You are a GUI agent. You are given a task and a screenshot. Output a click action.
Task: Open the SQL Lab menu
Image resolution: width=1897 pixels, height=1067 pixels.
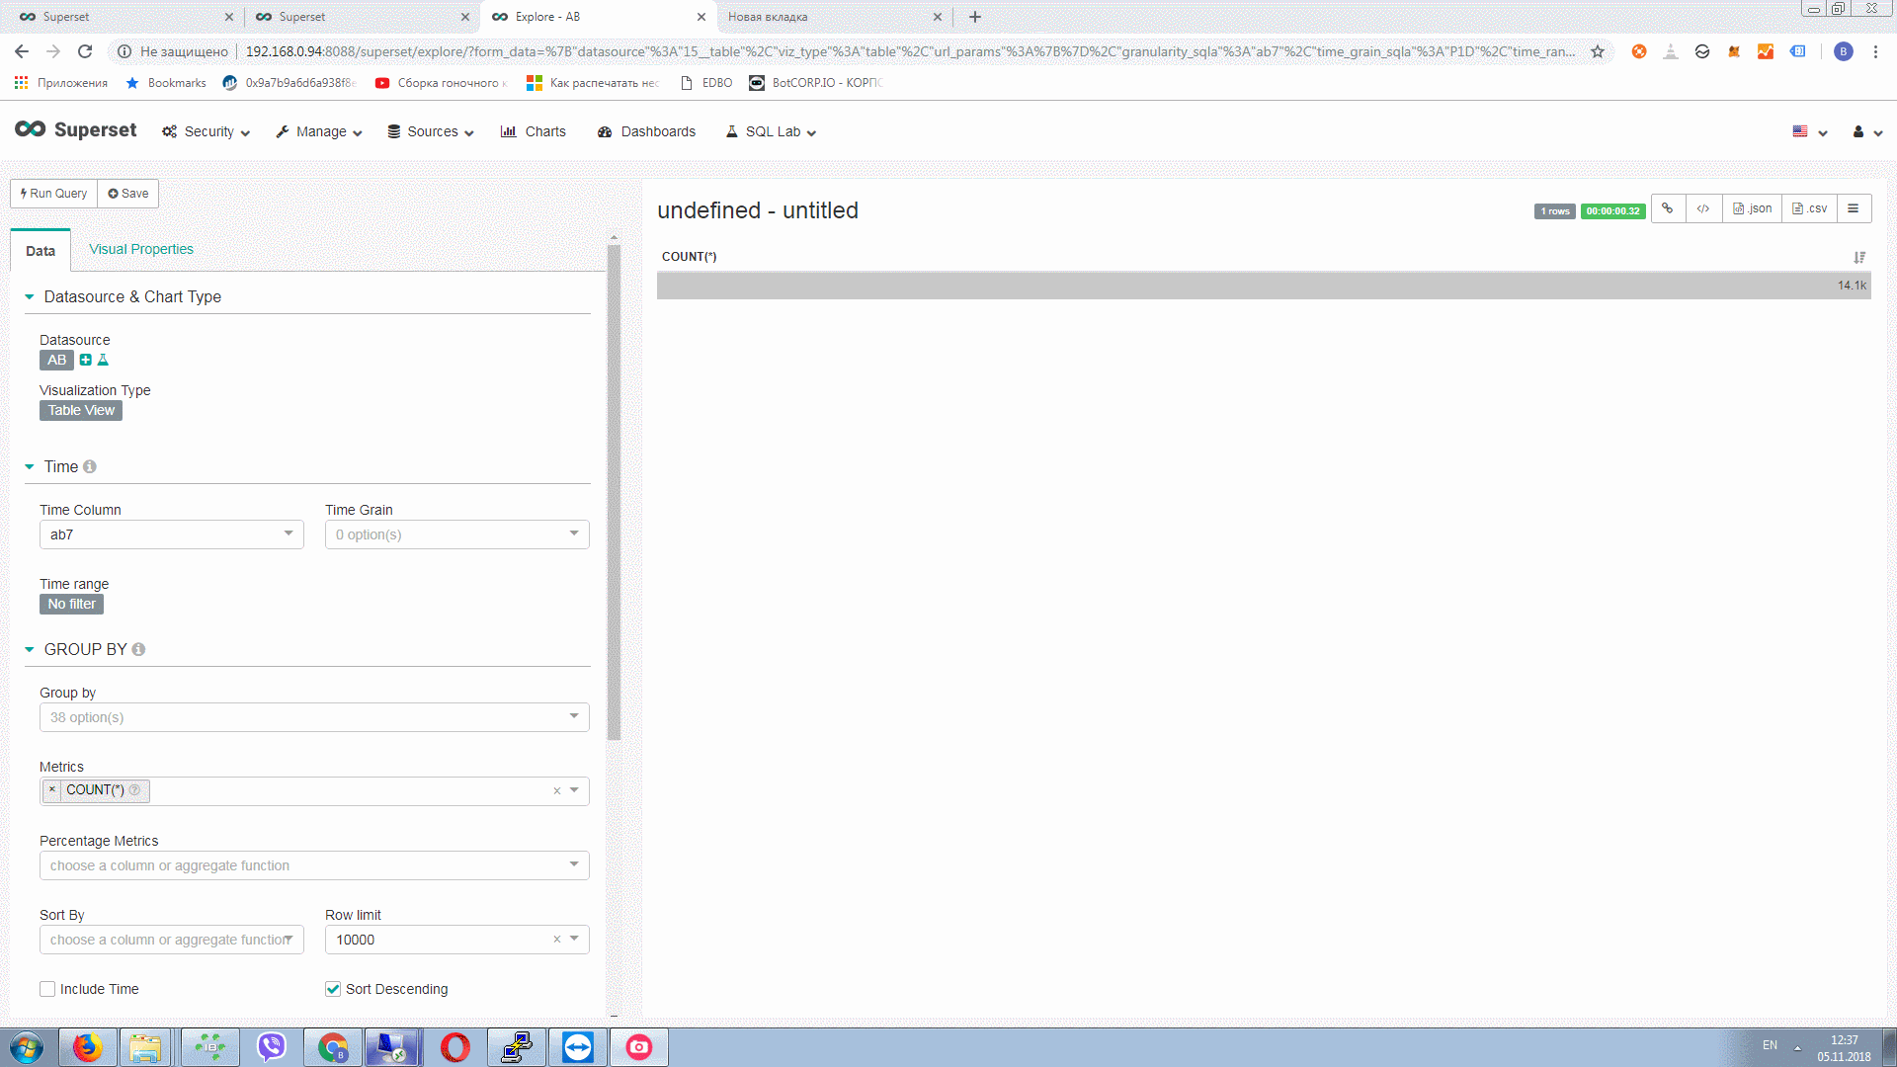point(770,131)
